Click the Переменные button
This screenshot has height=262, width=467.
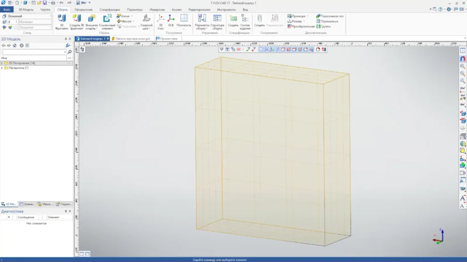tap(329, 21)
